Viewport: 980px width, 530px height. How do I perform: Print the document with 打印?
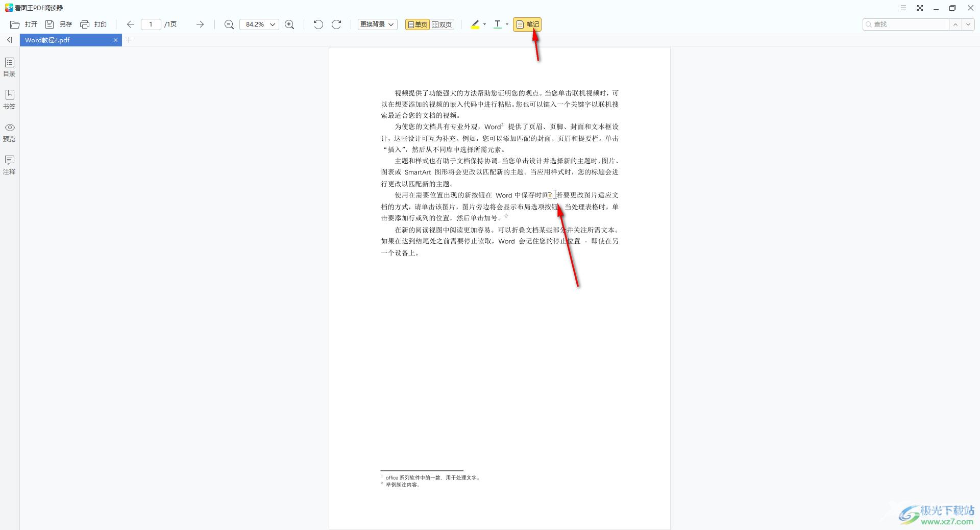coord(93,24)
